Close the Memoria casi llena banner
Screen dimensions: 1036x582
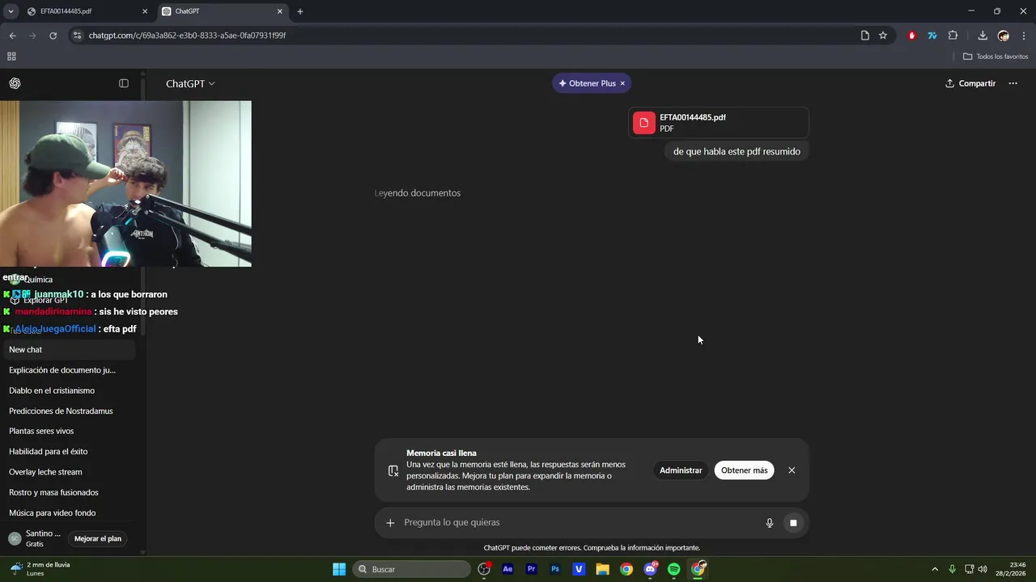tap(792, 470)
